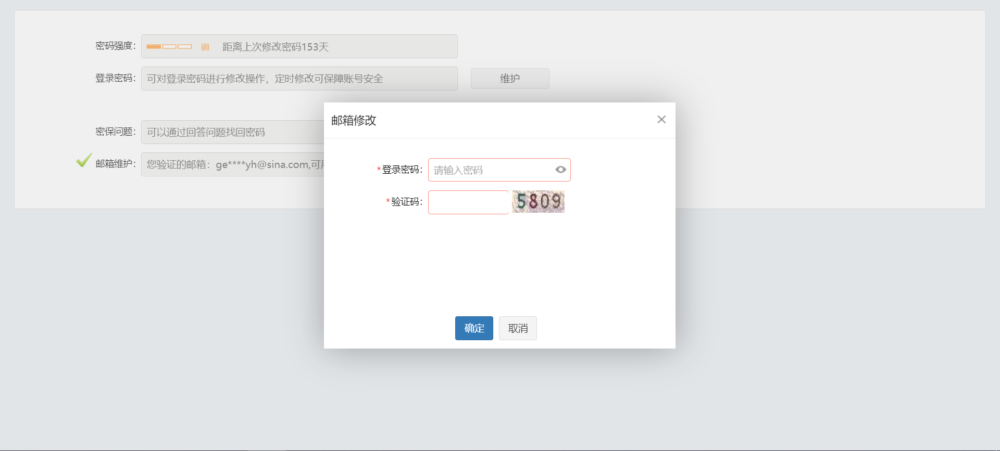Toggle password visibility eye icon
Image resolution: width=1000 pixels, height=451 pixels.
click(560, 170)
